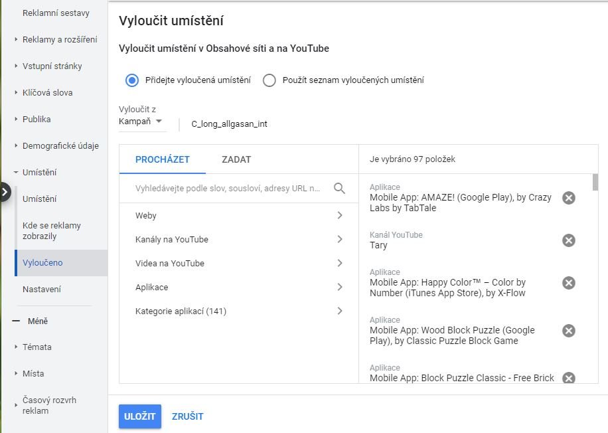Open the Aplikace category

tap(239, 288)
